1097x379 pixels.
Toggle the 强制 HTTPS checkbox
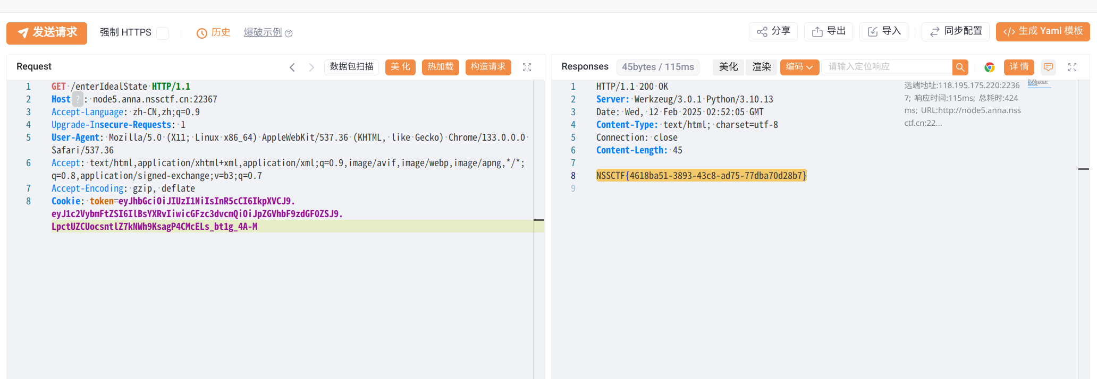(x=163, y=33)
